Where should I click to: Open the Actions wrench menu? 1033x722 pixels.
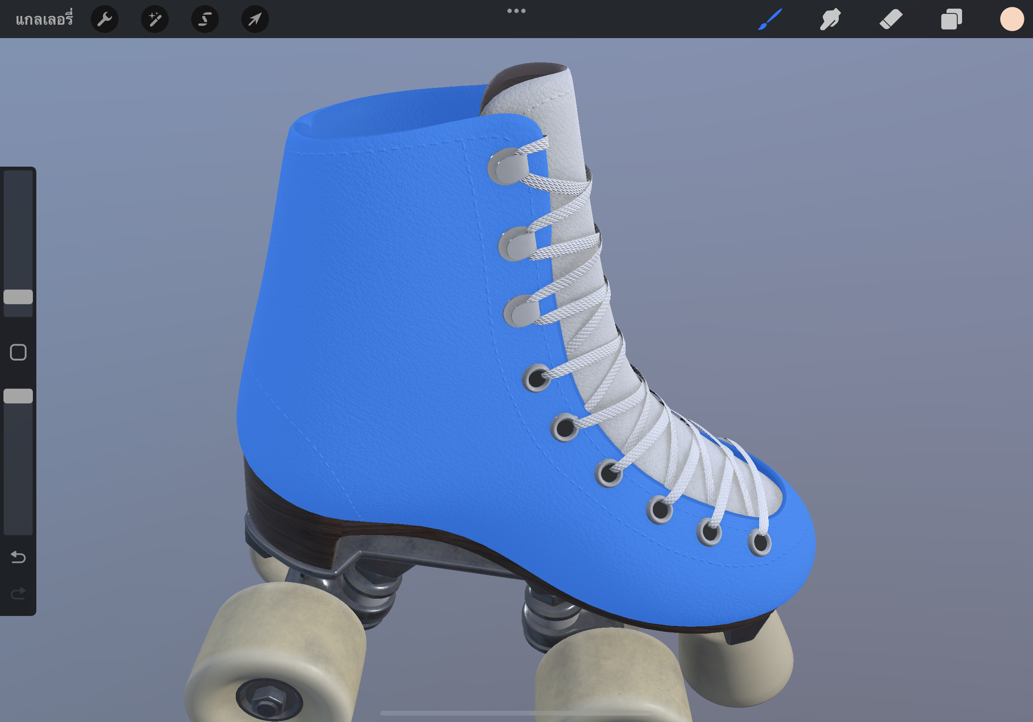coord(104,19)
